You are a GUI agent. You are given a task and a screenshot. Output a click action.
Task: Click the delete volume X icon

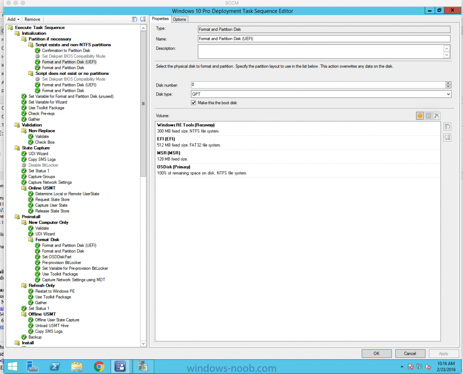click(437, 116)
